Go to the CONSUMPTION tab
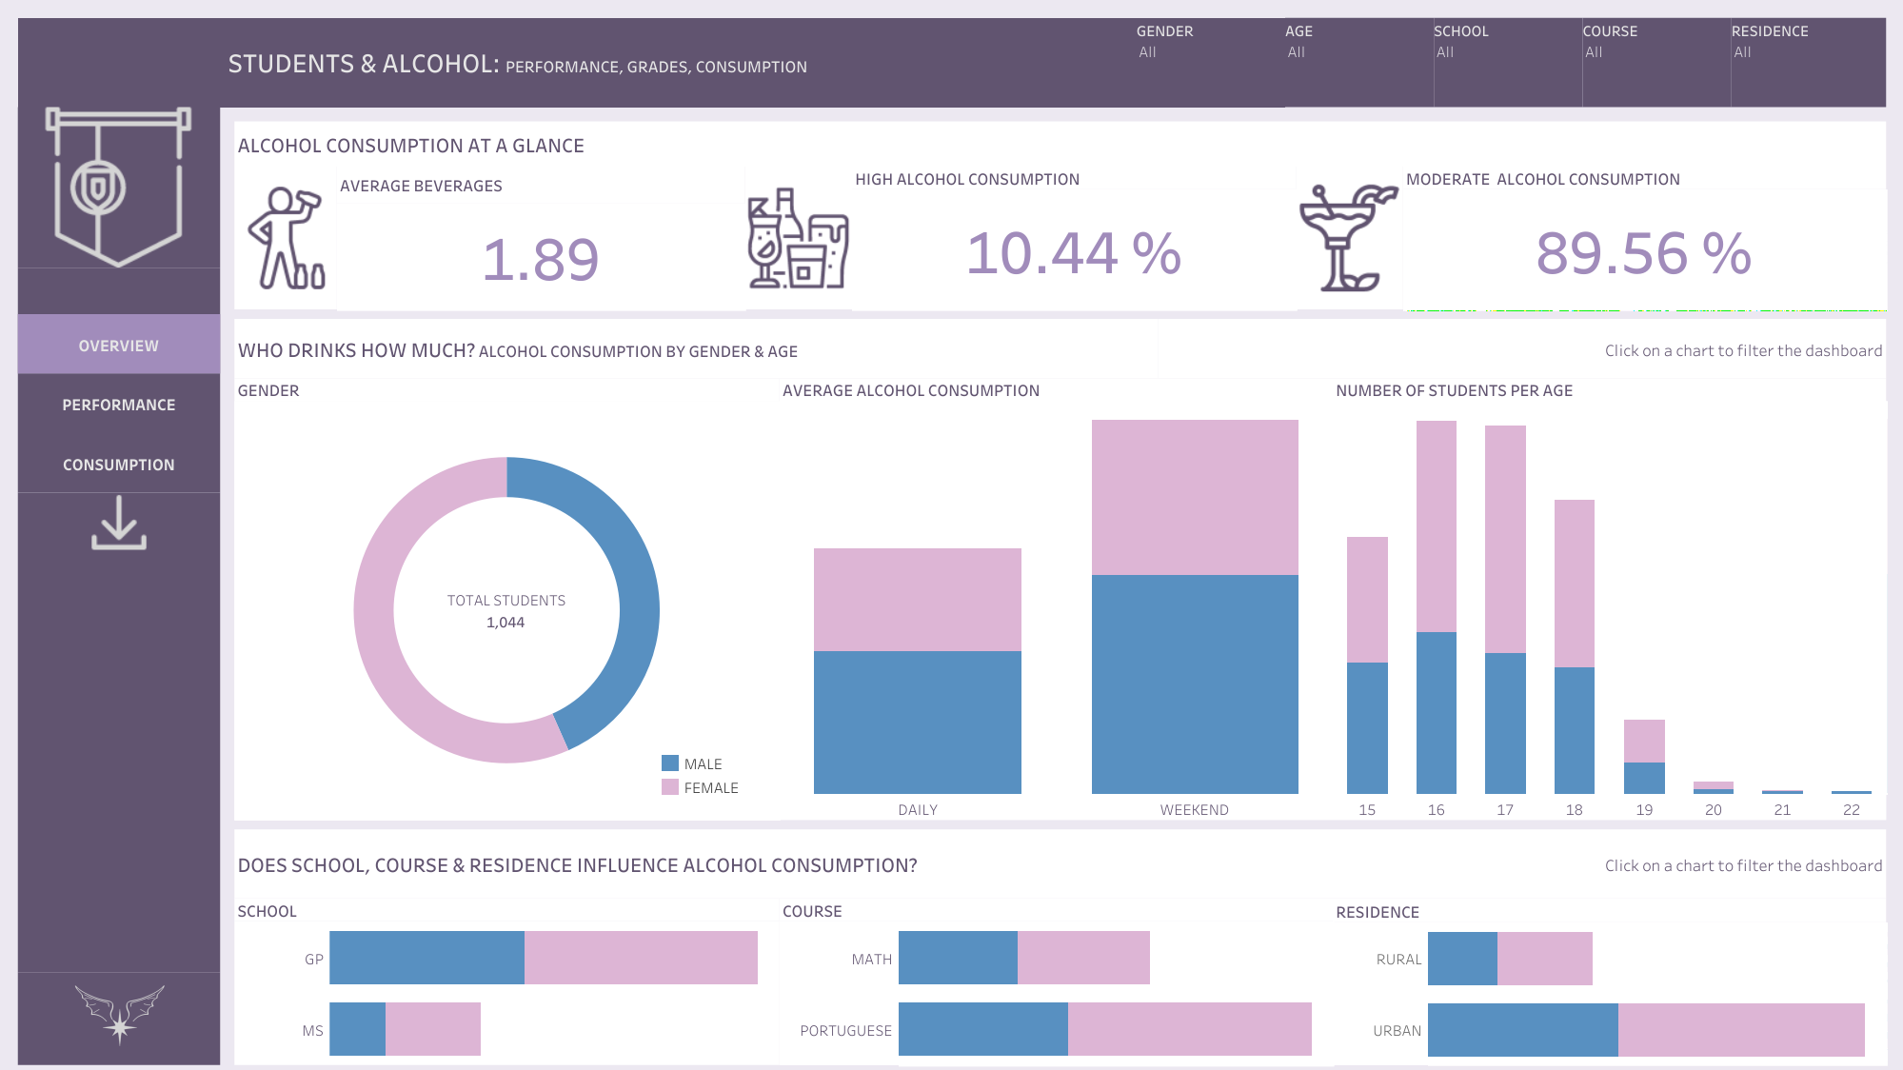Screen dimensions: 1903x1070 pyautogui.click(x=119, y=465)
